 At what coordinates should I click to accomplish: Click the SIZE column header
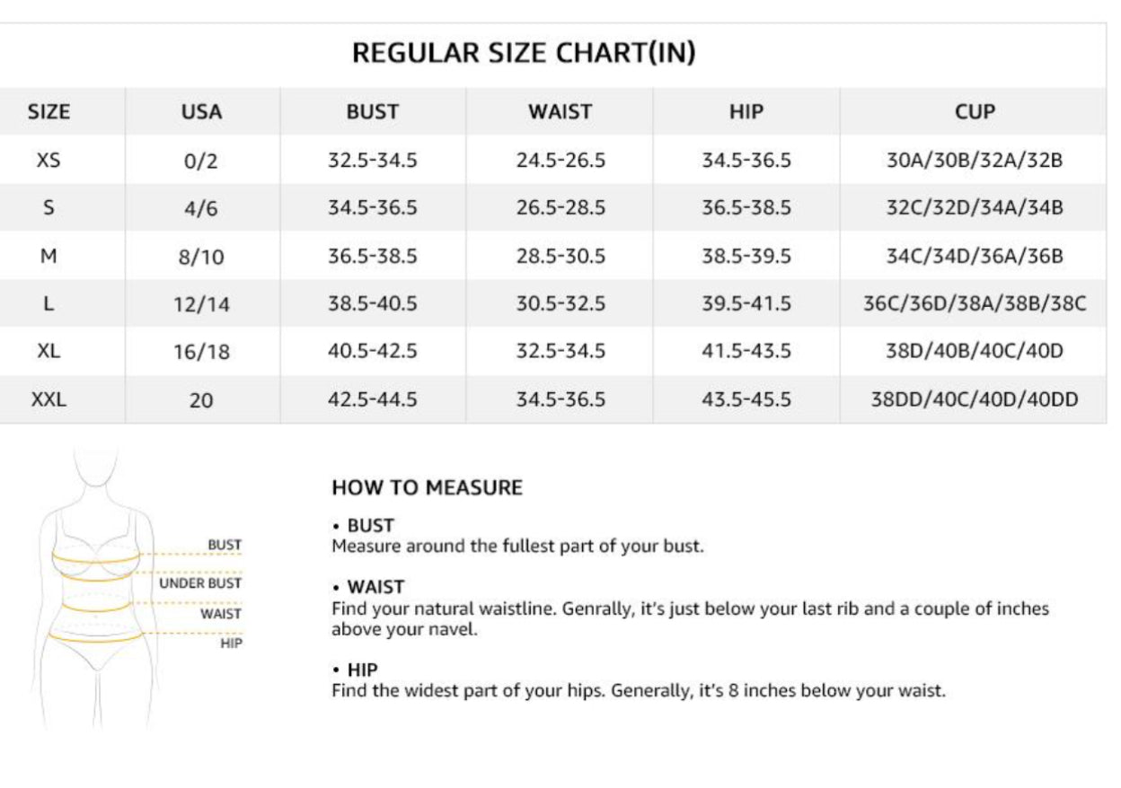[49, 112]
